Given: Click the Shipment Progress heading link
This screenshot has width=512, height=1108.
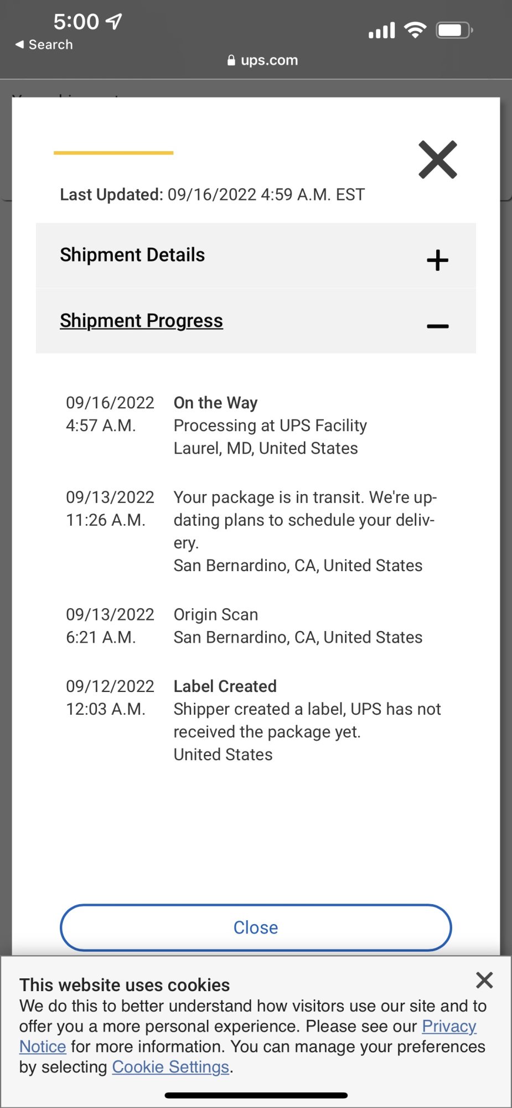Looking at the screenshot, I should click(141, 321).
